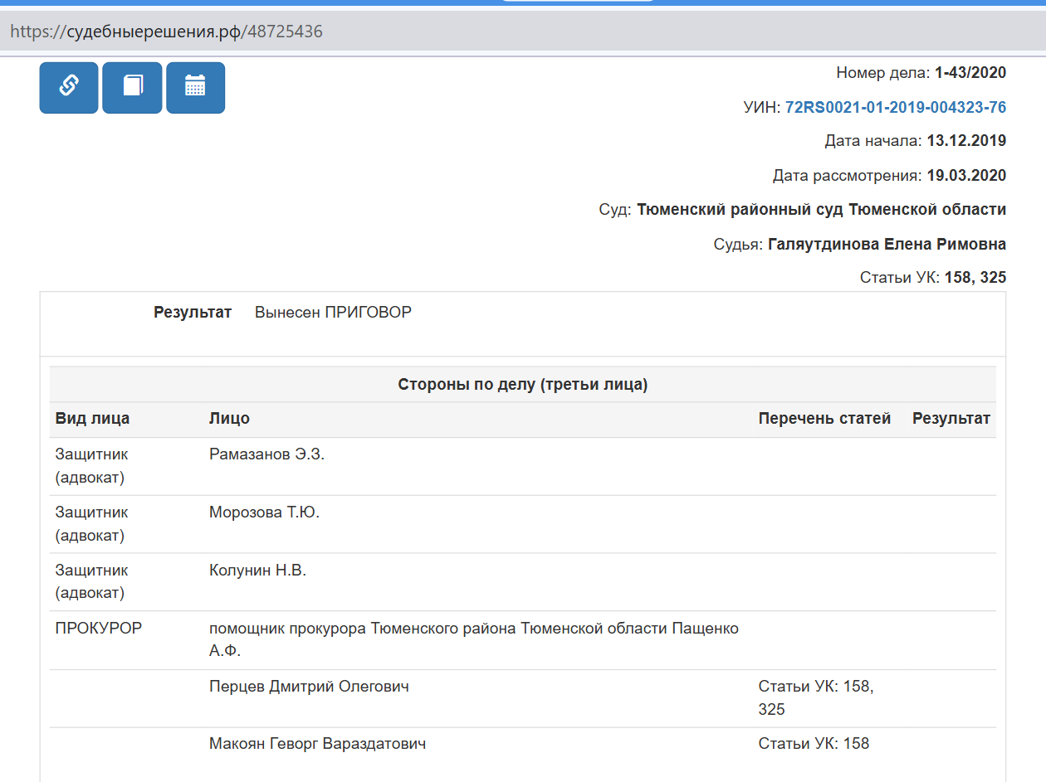Click the Результат column header in table

[x=951, y=419]
